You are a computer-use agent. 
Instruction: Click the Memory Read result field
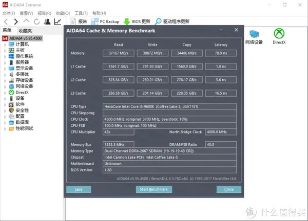[x=118, y=53]
